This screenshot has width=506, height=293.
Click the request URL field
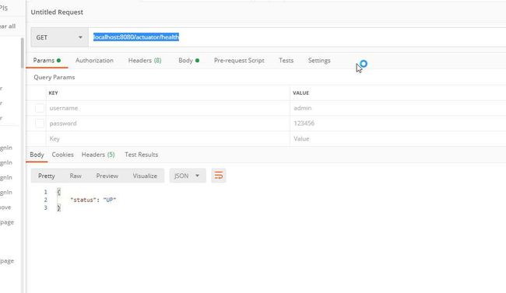[297, 37]
